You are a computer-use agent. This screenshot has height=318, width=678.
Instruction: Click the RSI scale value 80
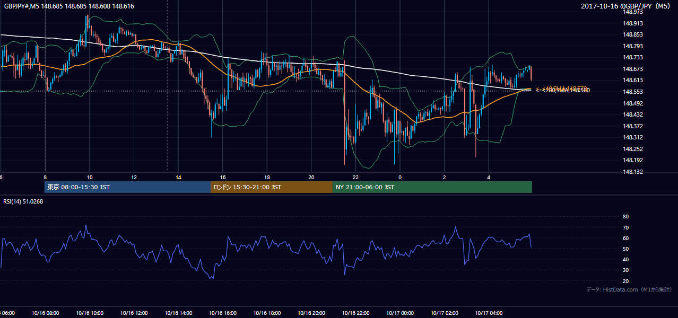pyautogui.click(x=625, y=217)
